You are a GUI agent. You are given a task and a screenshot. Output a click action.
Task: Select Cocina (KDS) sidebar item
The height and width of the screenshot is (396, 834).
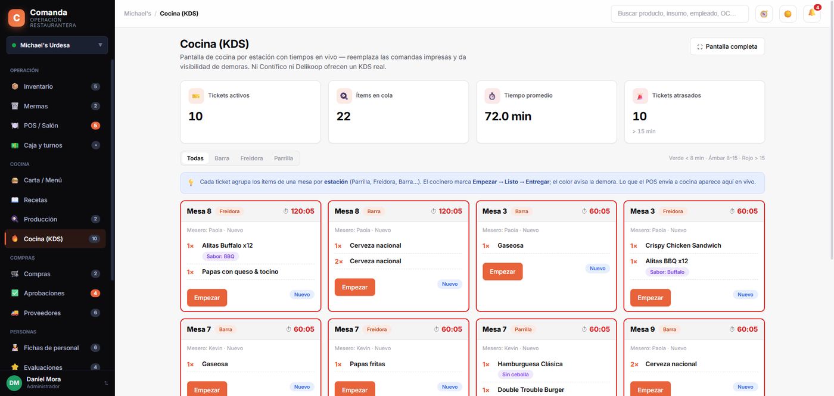click(x=55, y=239)
